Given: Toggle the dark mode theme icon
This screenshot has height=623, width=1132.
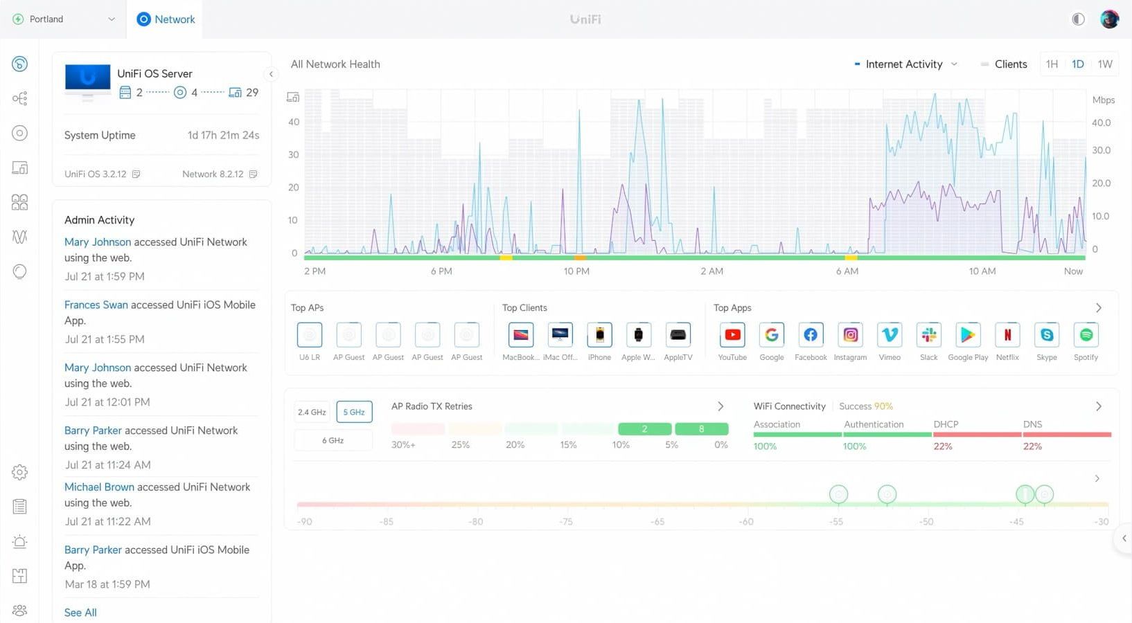Looking at the screenshot, I should click(1078, 19).
